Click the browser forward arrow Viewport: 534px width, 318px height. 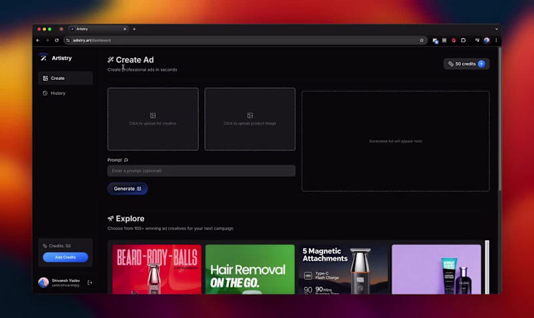click(x=47, y=41)
